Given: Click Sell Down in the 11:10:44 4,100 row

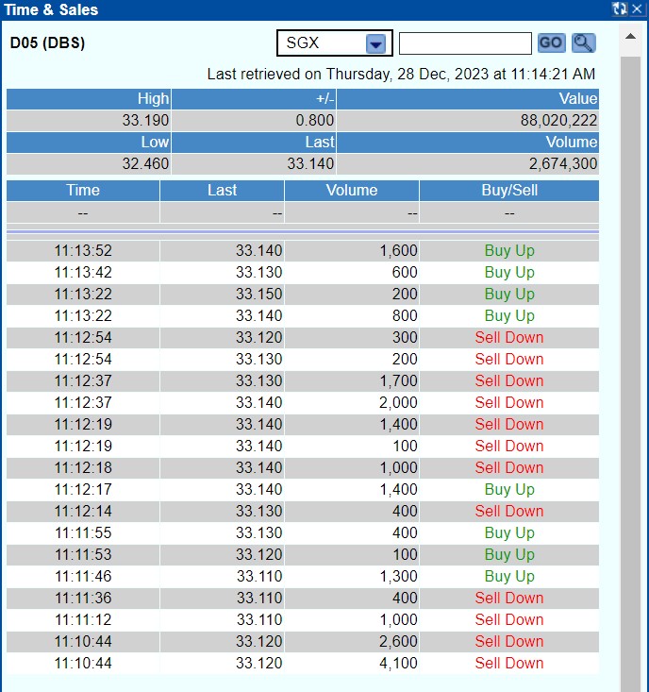Looking at the screenshot, I should (509, 663).
